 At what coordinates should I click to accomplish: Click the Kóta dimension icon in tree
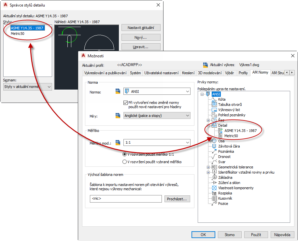214,99
